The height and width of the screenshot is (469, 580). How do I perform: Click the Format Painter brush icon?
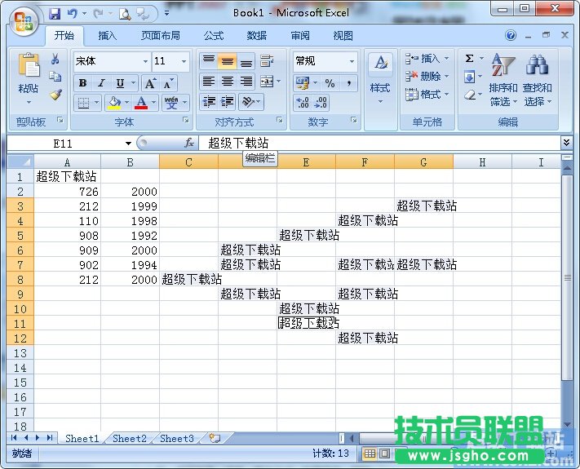(x=55, y=95)
